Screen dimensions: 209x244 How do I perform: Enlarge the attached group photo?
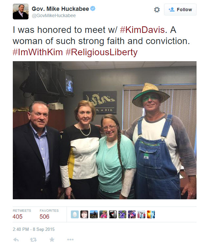(x=104, y=130)
